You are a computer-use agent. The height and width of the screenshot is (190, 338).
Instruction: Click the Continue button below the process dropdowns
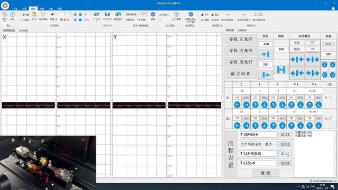pos(266,173)
